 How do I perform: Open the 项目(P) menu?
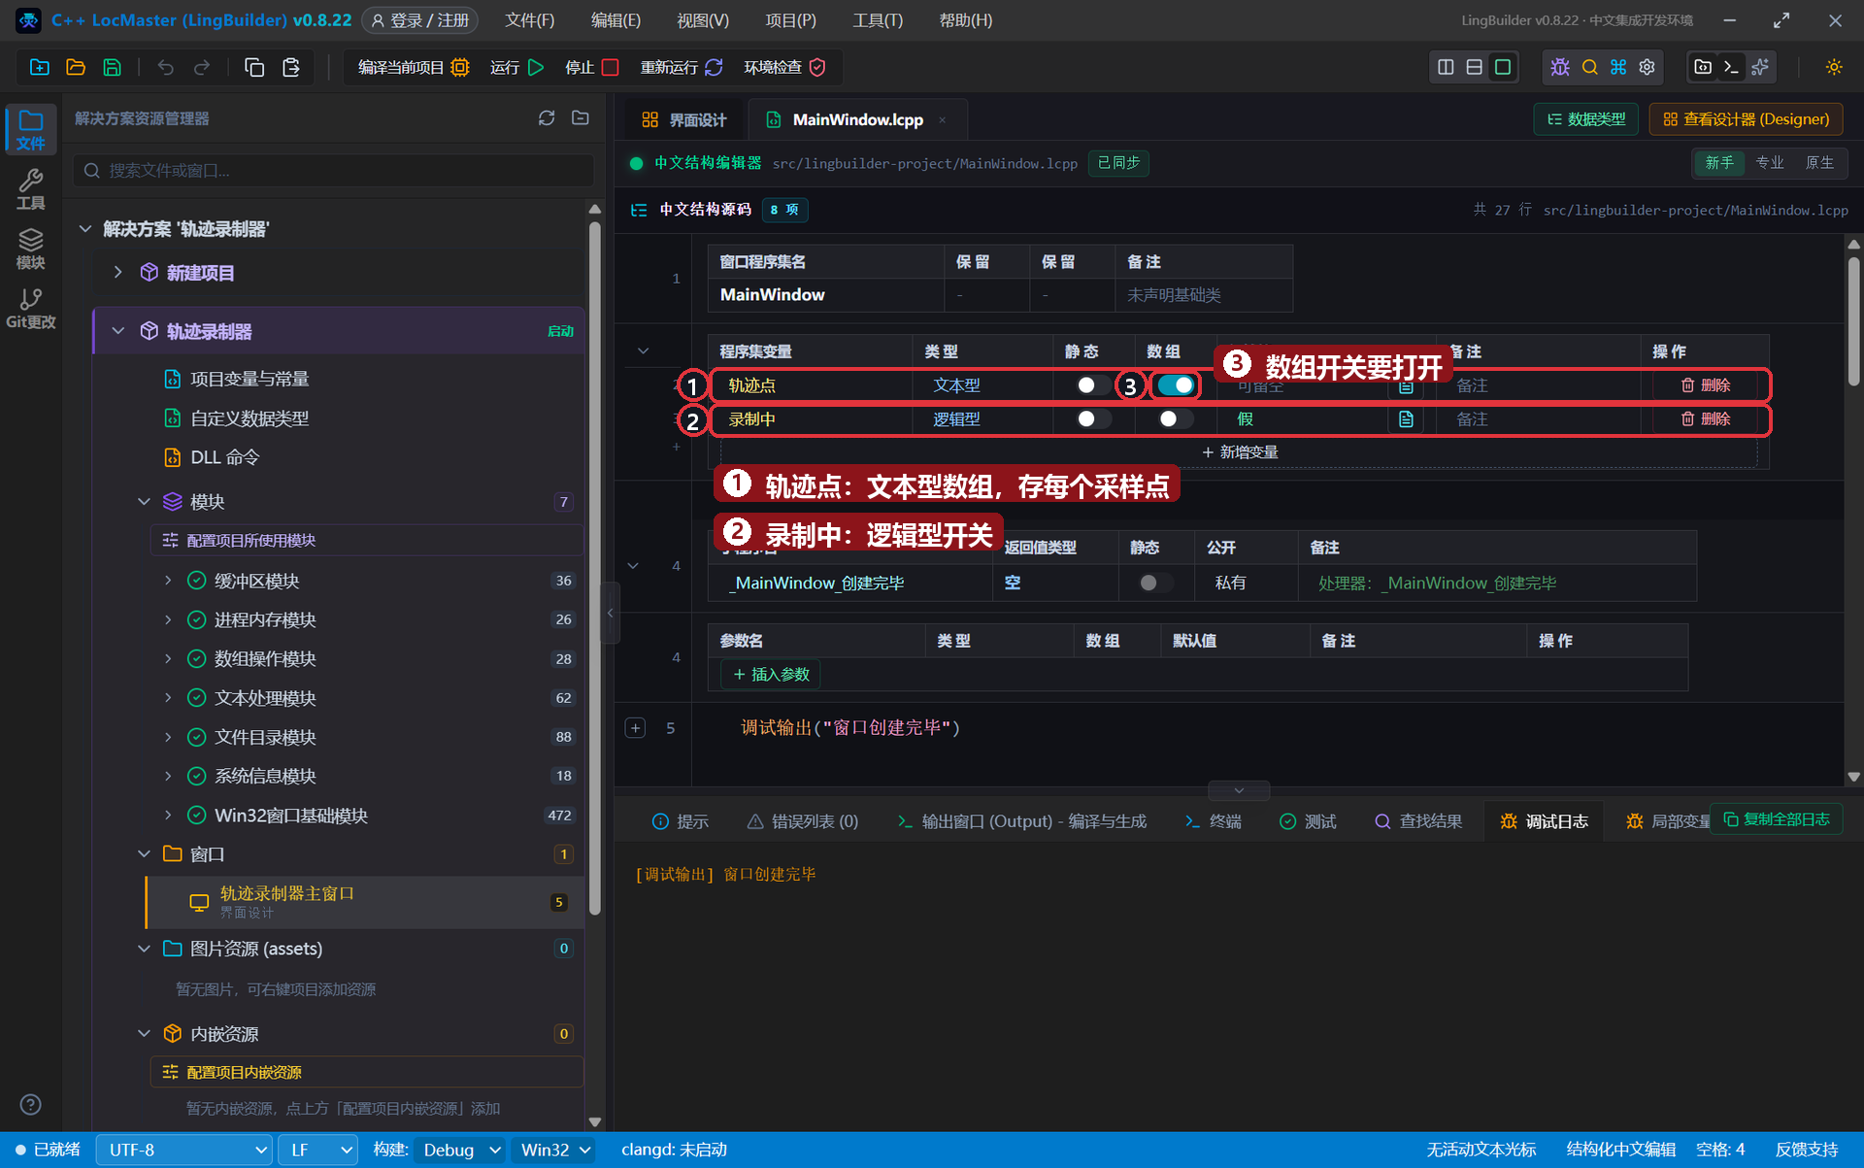coord(790,20)
